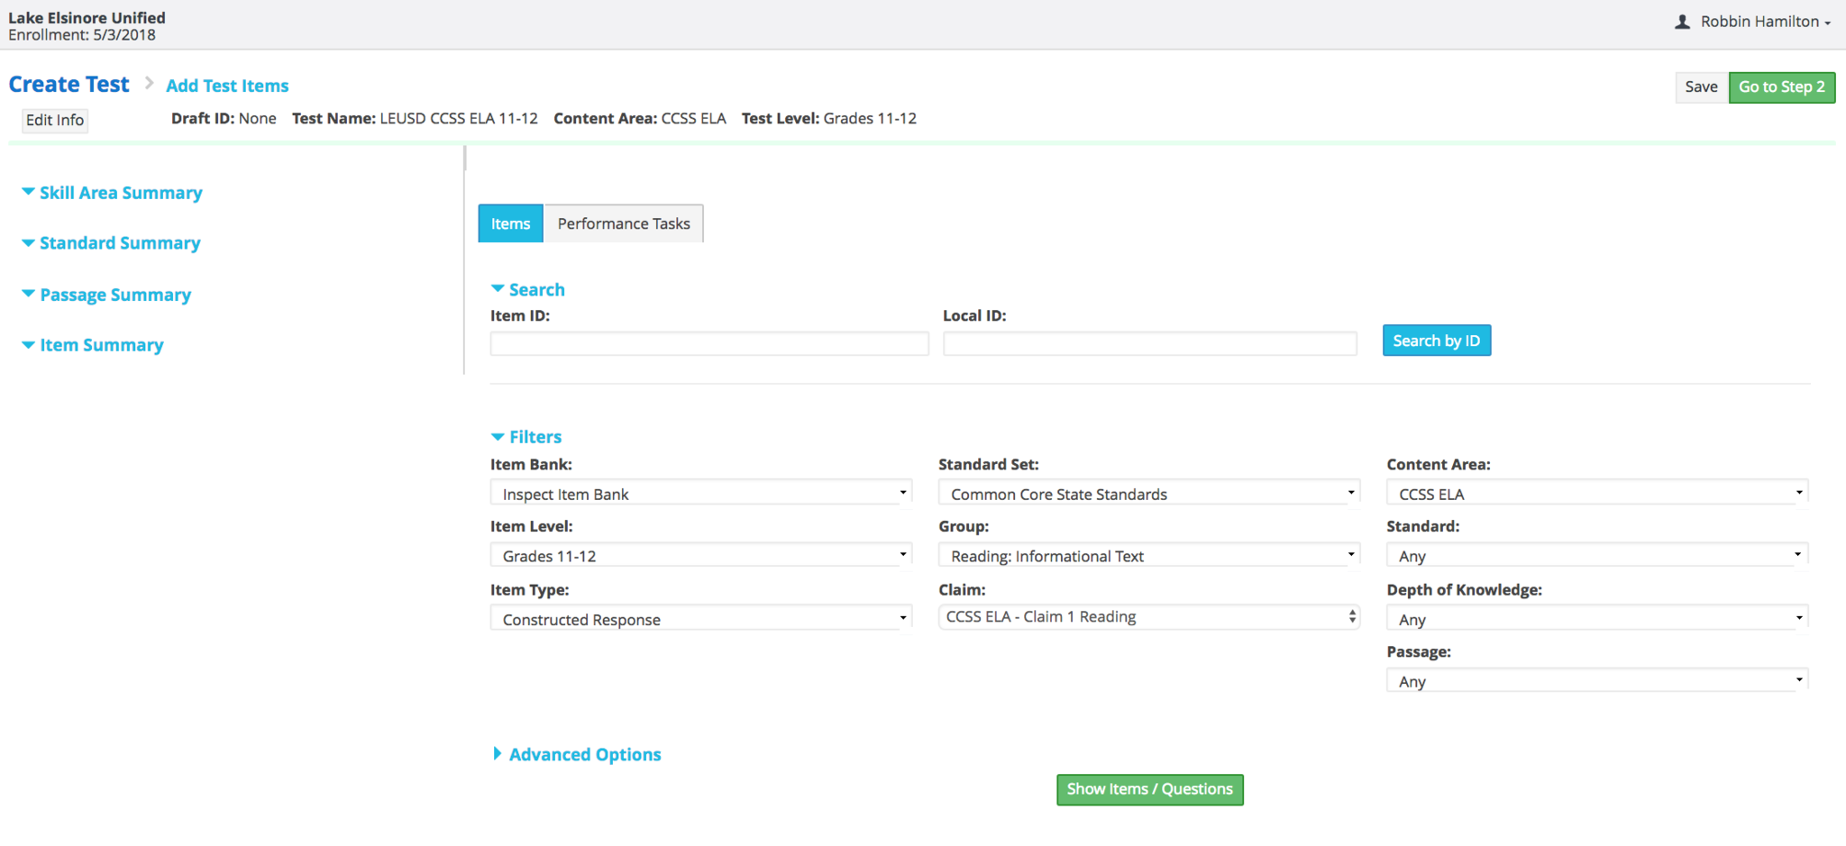
Task: Save the test draft
Action: pyautogui.click(x=1701, y=86)
